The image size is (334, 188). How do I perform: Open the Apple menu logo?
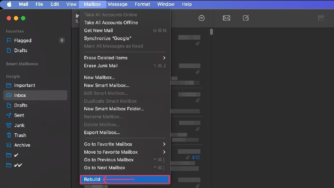tap(9, 4)
